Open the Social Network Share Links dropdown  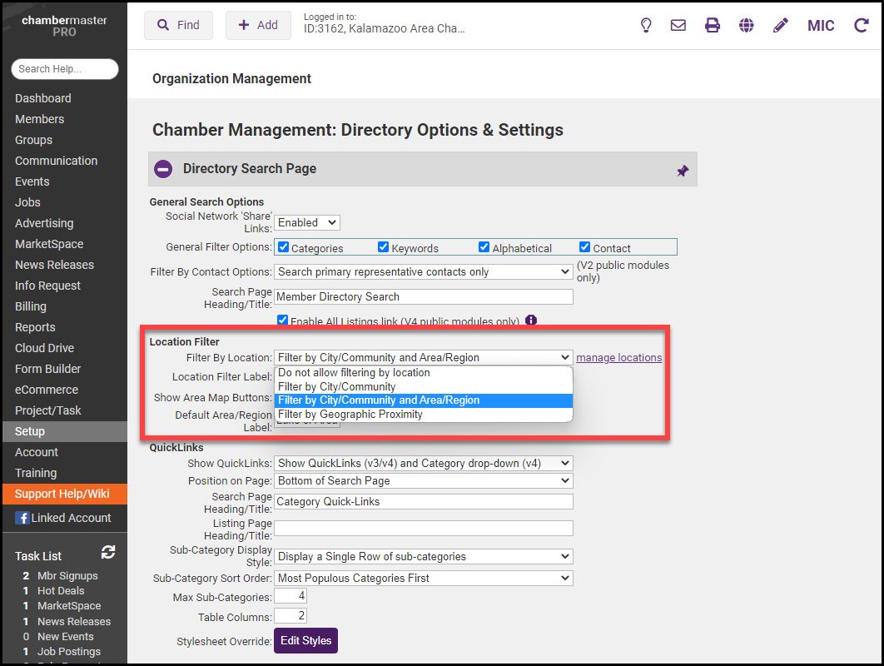(x=307, y=222)
